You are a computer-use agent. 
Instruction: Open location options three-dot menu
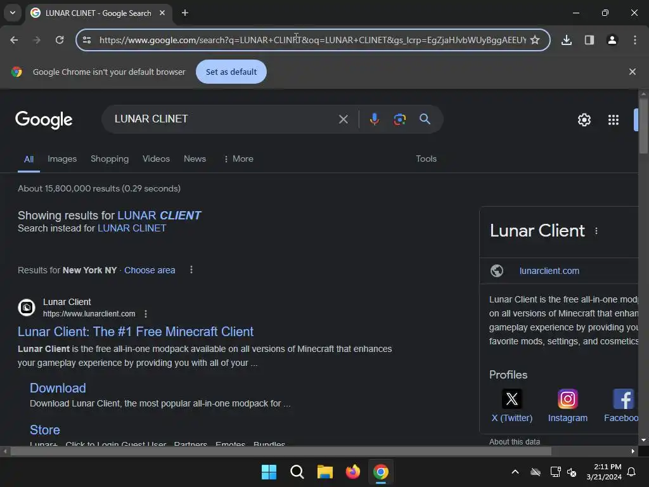(x=191, y=270)
